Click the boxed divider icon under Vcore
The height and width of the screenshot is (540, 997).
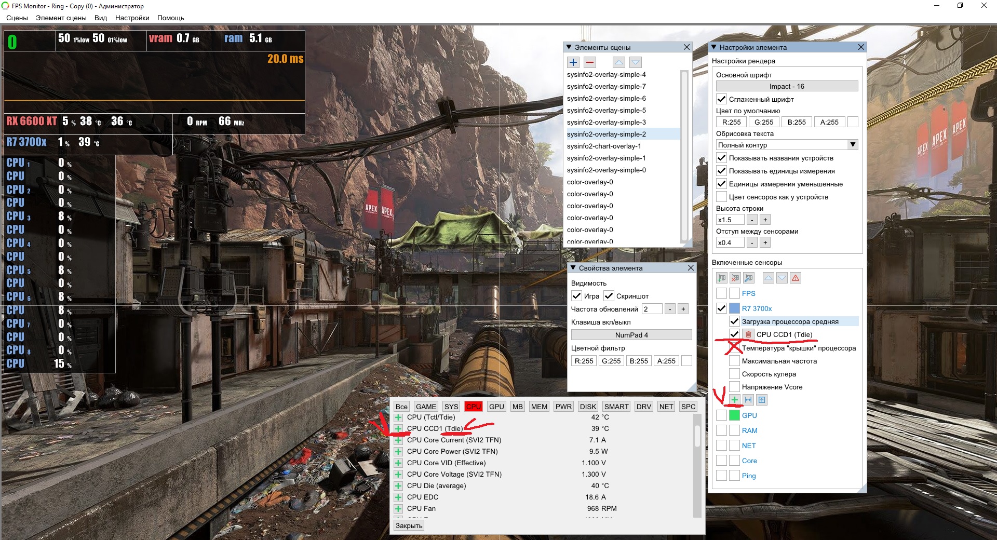coord(762,400)
